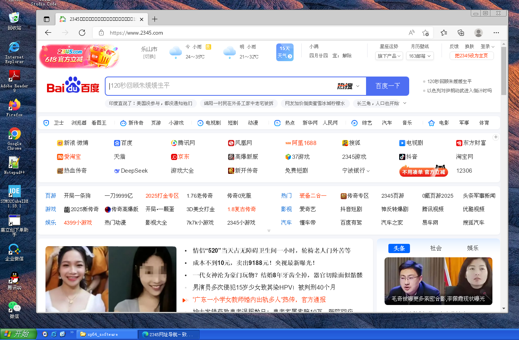Image resolution: width=519 pixels, height=340 pixels.
Task: Click the 不用凑单 官方立减 banner
Action: click(424, 171)
